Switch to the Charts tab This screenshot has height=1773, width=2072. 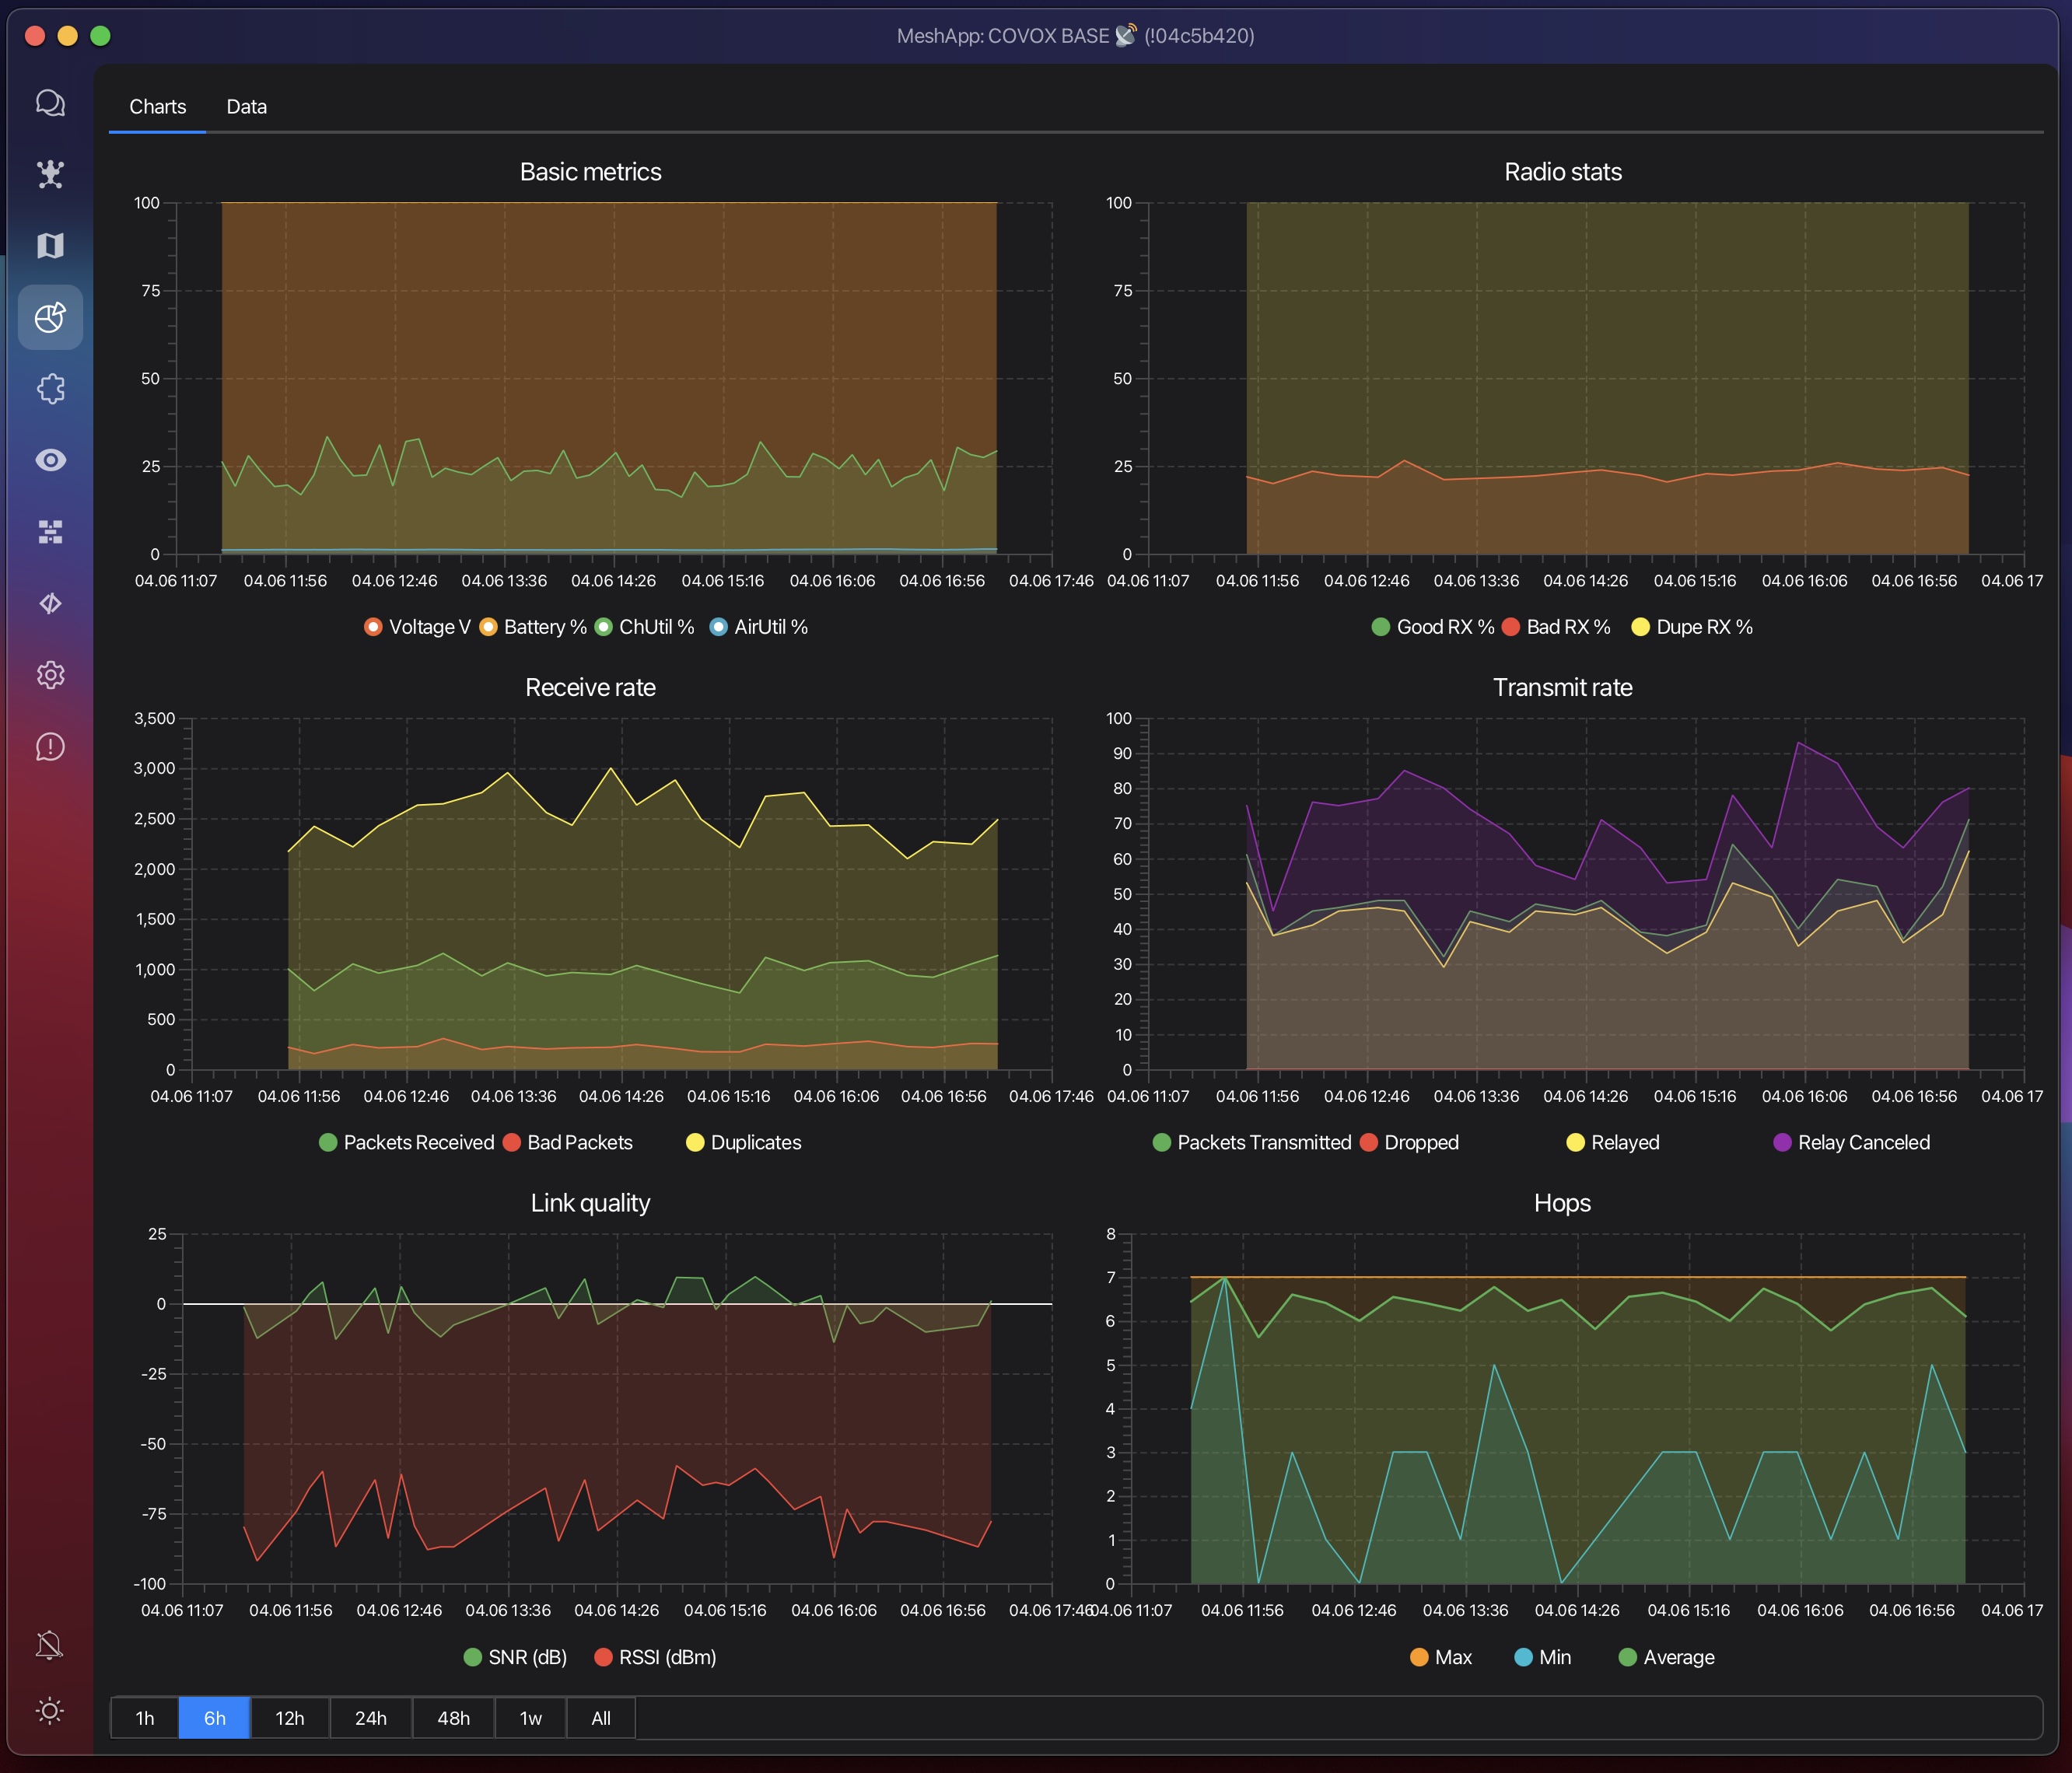157,107
